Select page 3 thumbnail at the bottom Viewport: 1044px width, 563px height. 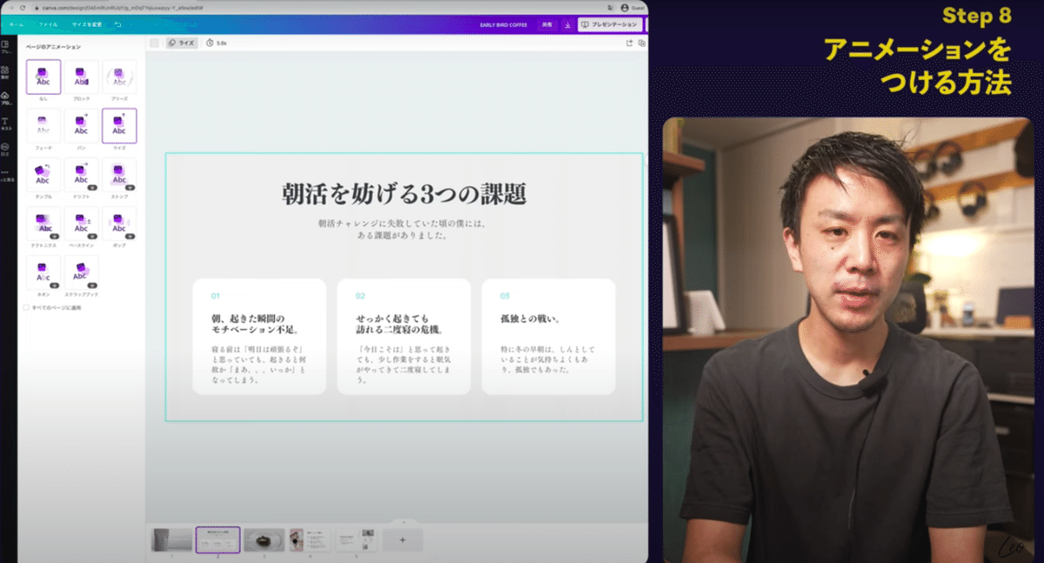click(x=265, y=539)
